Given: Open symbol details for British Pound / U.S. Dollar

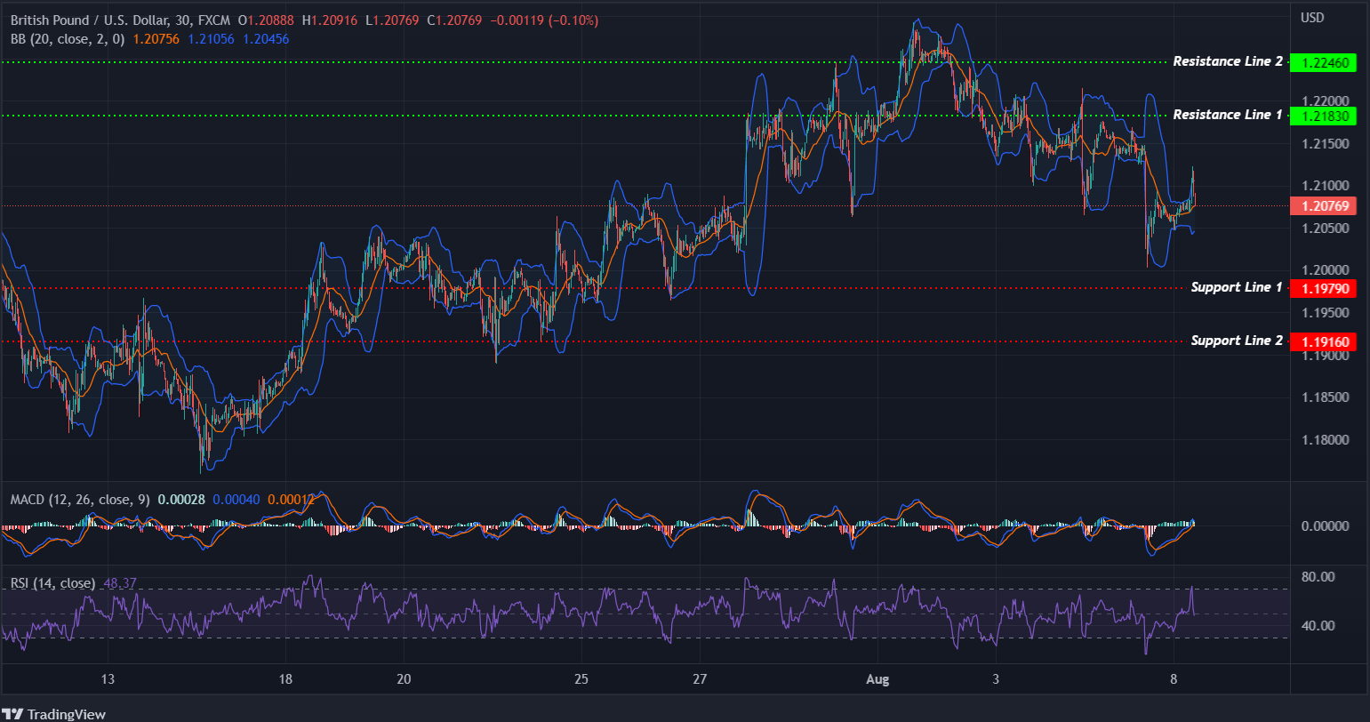Looking at the screenshot, I should pos(89,18).
